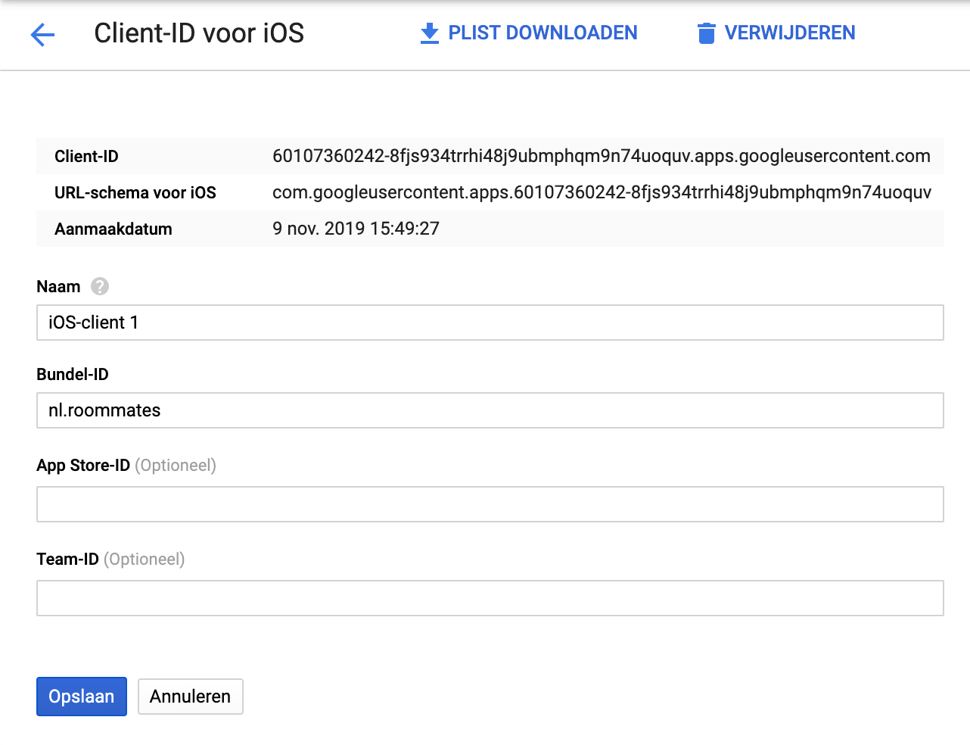Click inside the Naam field showing iOS-client 1
970x745 pixels.
(490, 322)
